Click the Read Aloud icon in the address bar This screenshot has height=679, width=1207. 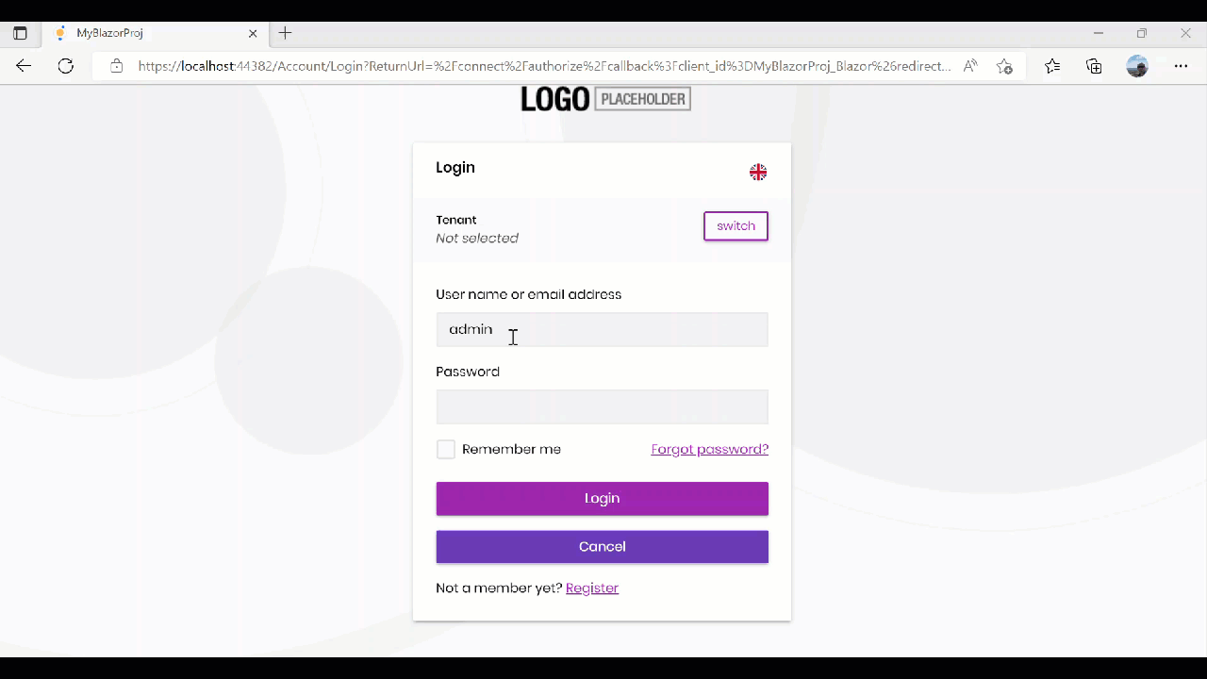point(969,66)
